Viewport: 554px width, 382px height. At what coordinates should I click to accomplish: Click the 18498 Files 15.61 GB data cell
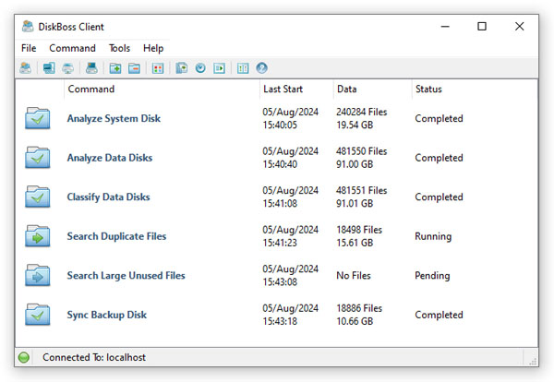pyautogui.click(x=359, y=236)
